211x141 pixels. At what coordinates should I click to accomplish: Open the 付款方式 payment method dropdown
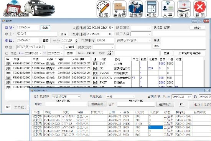coord(112,47)
